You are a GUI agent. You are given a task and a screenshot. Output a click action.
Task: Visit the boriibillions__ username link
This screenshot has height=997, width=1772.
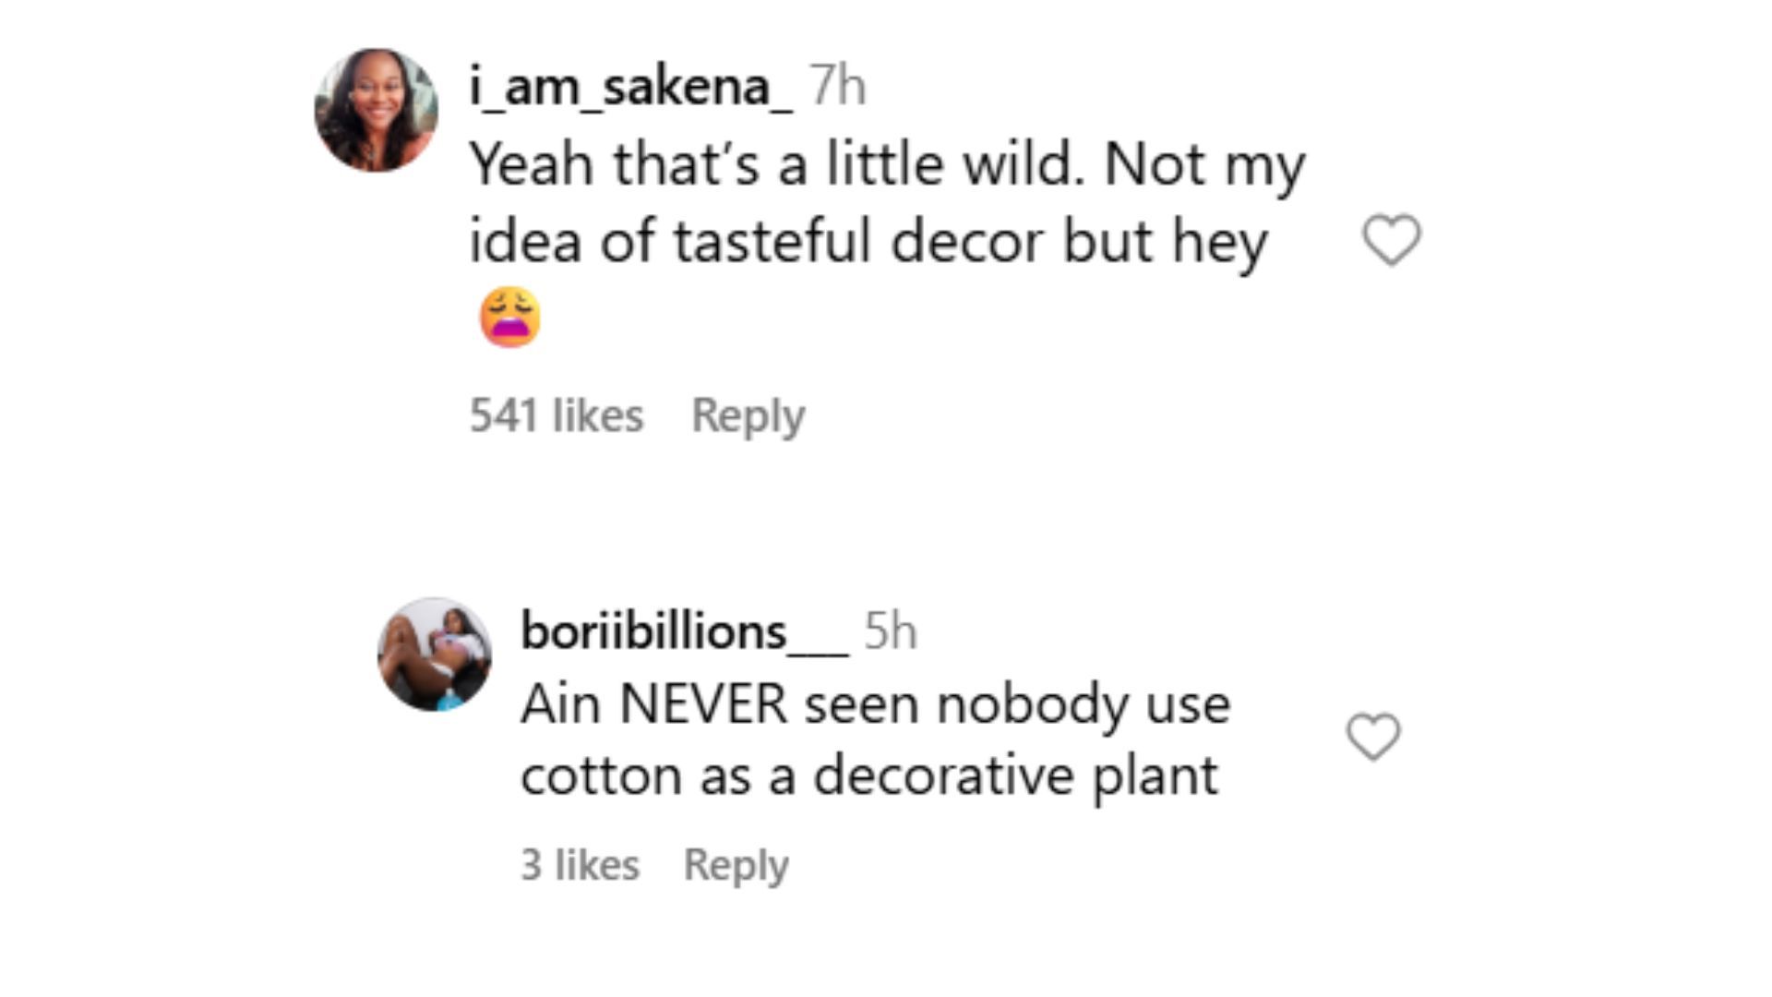point(683,631)
